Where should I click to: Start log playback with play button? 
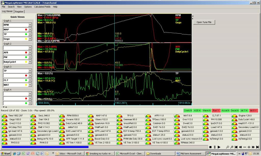tap(219, 147)
